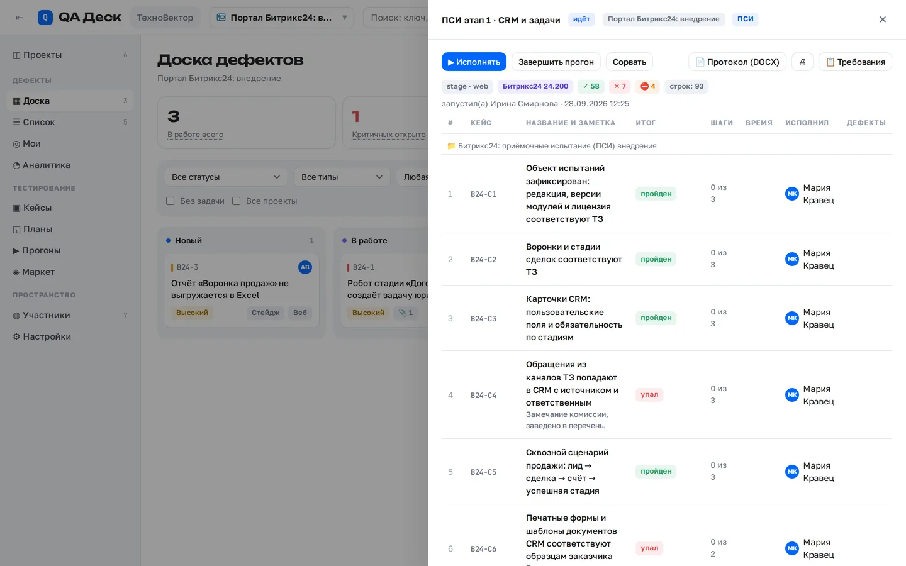Click the ПСИ tag in the panel header
The width and height of the screenshot is (906, 566).
pos(746,19)
